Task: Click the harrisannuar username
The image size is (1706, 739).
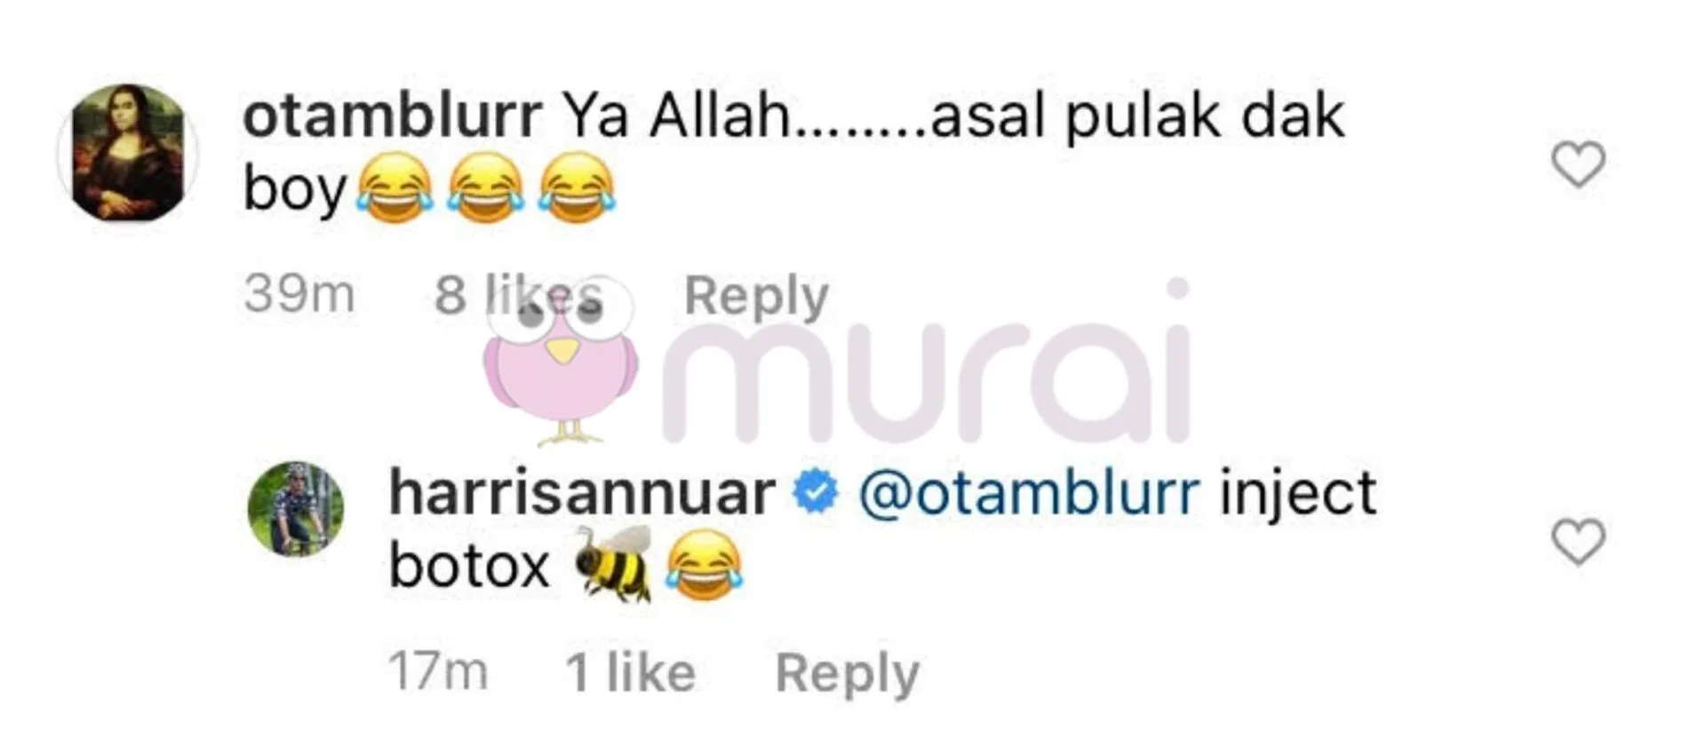Action: click(582, 493)
